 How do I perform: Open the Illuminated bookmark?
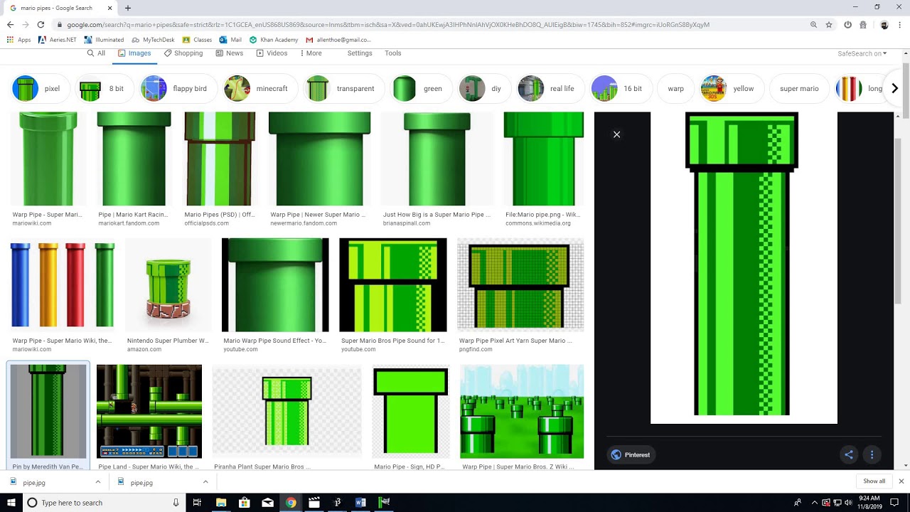(104, 40)
